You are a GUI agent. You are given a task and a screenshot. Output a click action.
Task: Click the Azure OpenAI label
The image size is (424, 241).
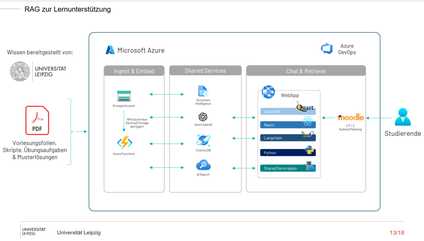coord(203,125)
